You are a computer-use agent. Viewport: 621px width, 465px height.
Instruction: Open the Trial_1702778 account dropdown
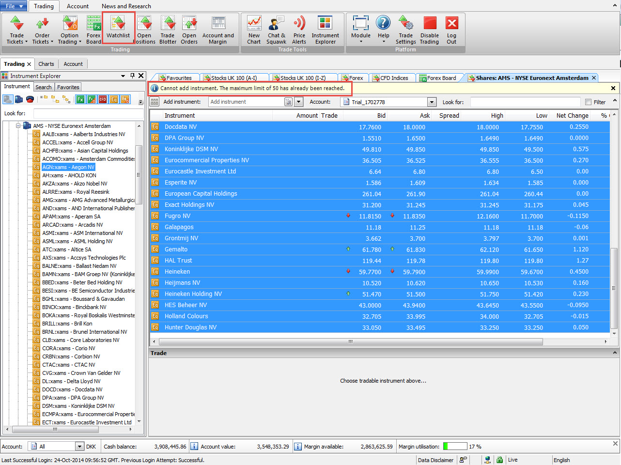pyautogui.click(x=432, y=102)
